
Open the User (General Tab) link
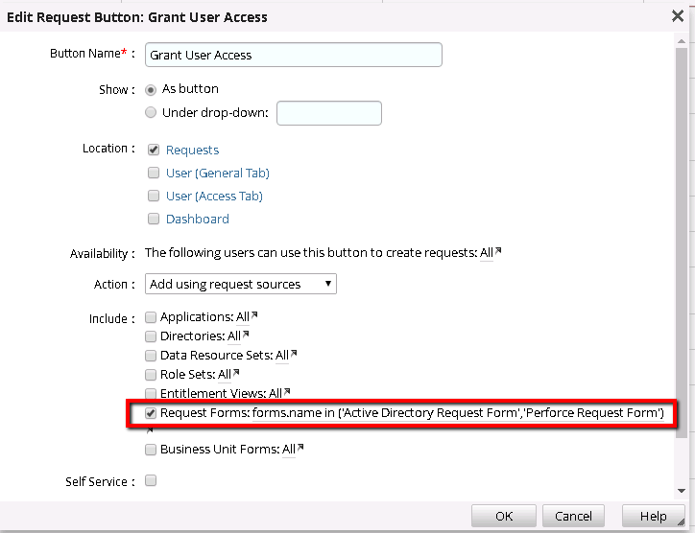217,173
